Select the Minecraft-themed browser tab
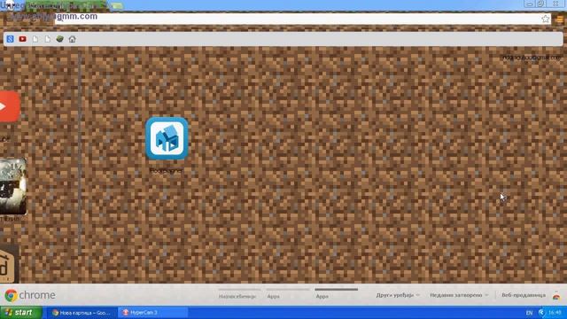Image resolution: width=567 pixels, height=319 pixels. pyautogui.click(x=66, y=6)
